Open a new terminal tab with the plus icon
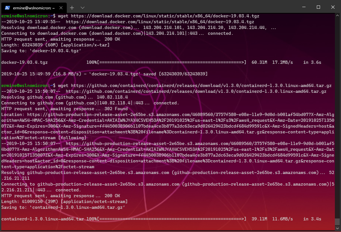Image resolution: width=341 pixels, height=232 pixels. click(x=72, y=7)
